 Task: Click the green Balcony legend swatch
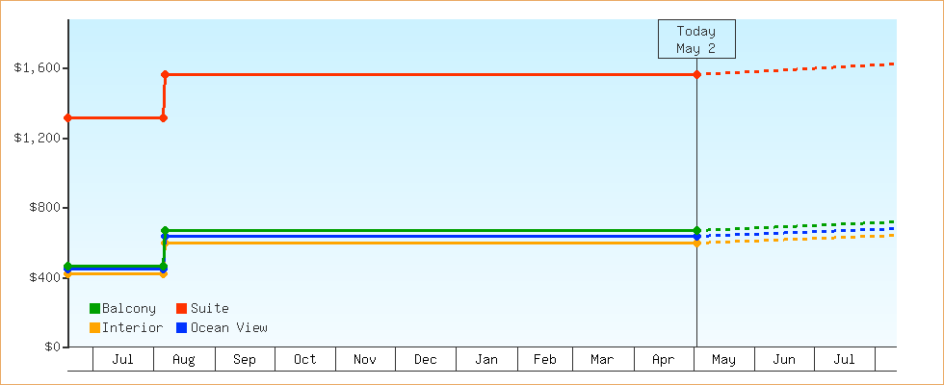click(x=94, y=309)
